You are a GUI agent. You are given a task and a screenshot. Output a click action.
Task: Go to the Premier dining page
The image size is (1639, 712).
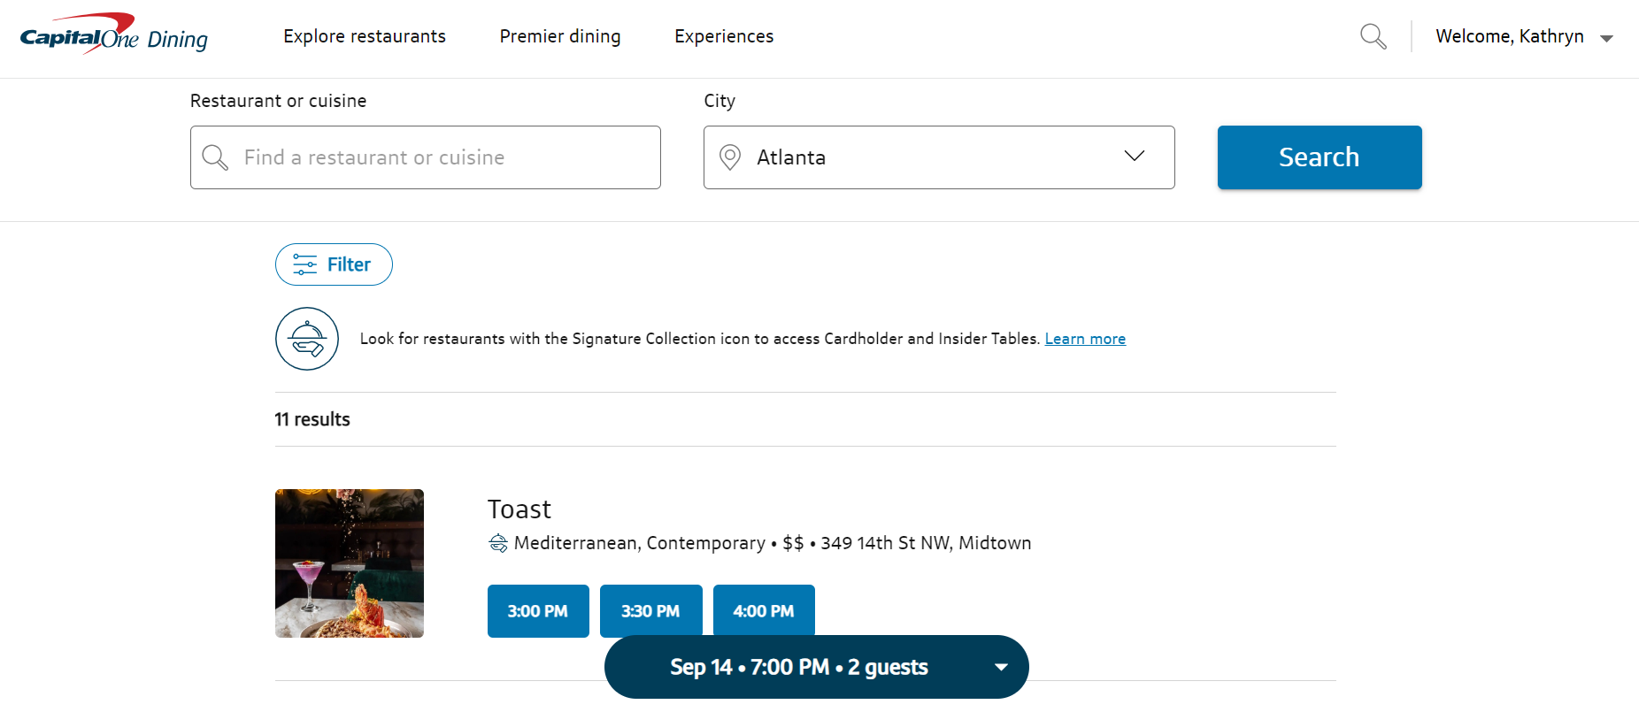click(x=560, y=36)
